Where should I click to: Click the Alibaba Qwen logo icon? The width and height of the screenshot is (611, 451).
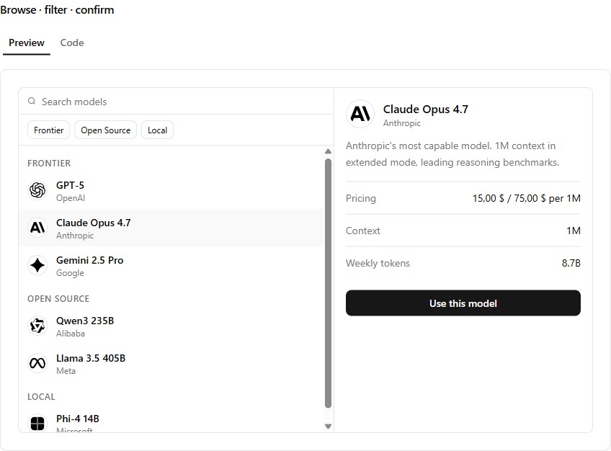pyautogui.click(x=37, y=326)
